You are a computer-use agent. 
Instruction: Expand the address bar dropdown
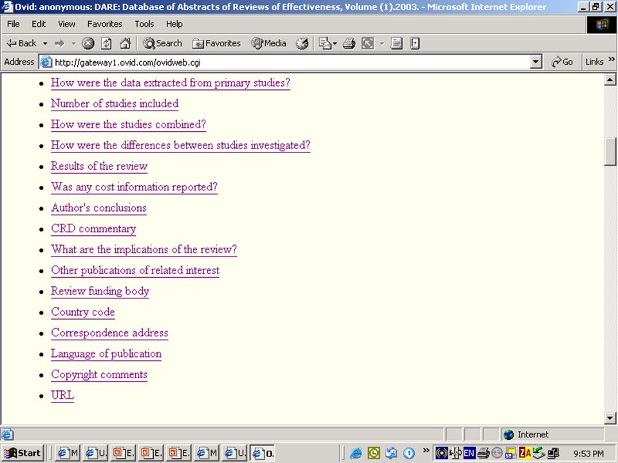pos(535,62)
